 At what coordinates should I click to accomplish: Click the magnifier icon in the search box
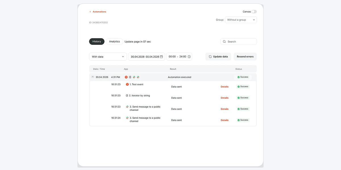tap(224, 41)
